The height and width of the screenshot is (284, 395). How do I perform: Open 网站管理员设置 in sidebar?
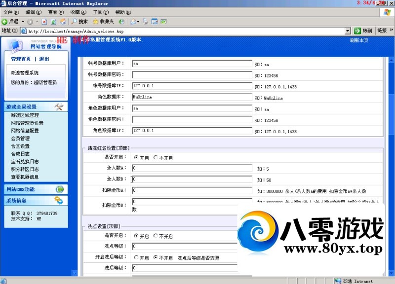27,123
